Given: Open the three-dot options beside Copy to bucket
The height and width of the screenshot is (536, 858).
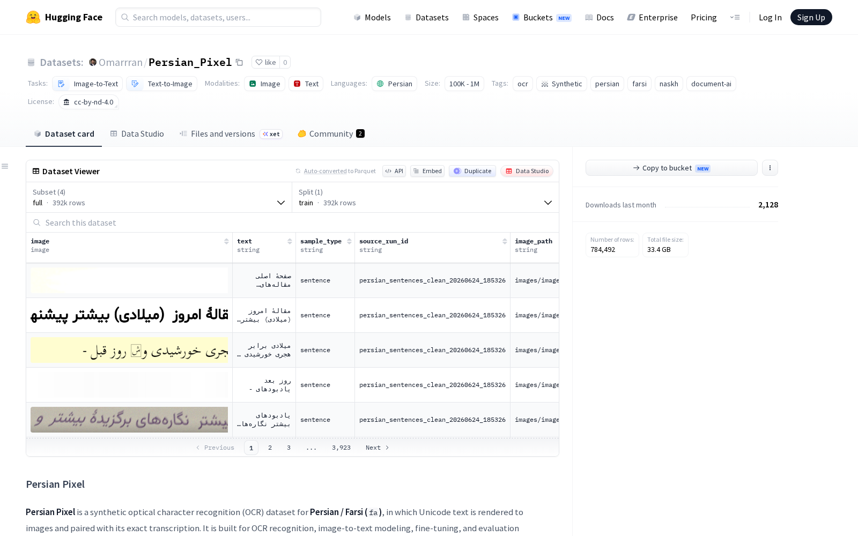Looking at the screenshot, I should click(x=770, y=168).
